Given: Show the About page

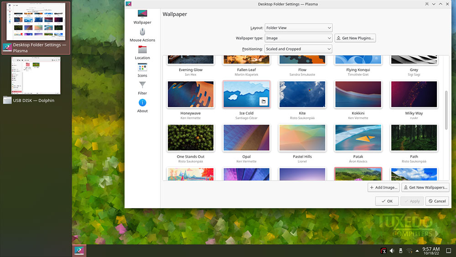Looking at the screenshot, I should [142, 105].
